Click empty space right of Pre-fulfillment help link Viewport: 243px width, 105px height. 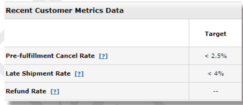148,56
